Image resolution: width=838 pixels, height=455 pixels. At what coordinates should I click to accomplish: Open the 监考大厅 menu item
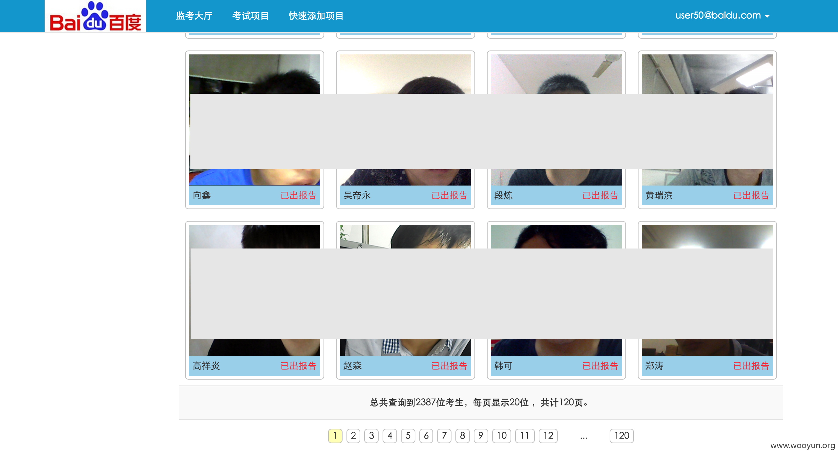[194, 16]
